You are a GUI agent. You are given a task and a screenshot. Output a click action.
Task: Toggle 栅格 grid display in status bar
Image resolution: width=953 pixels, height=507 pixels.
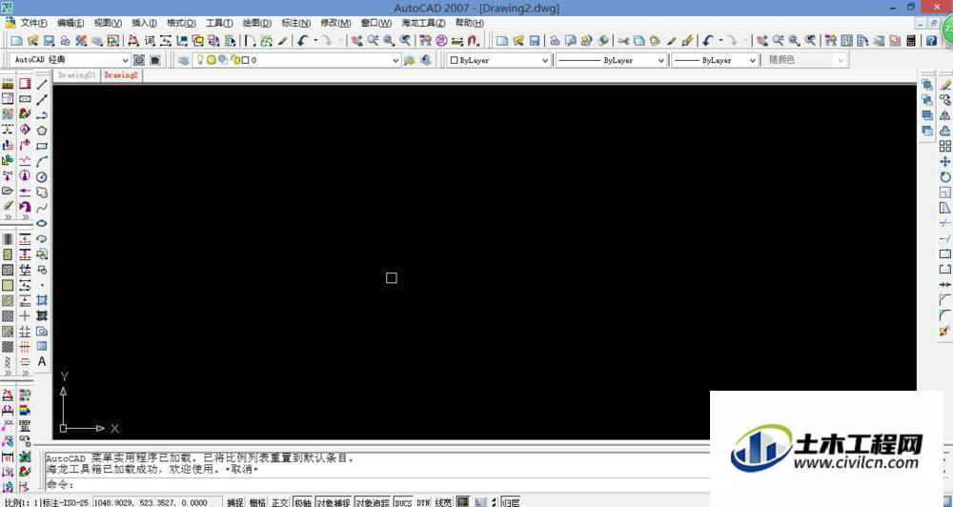[257, 502]
